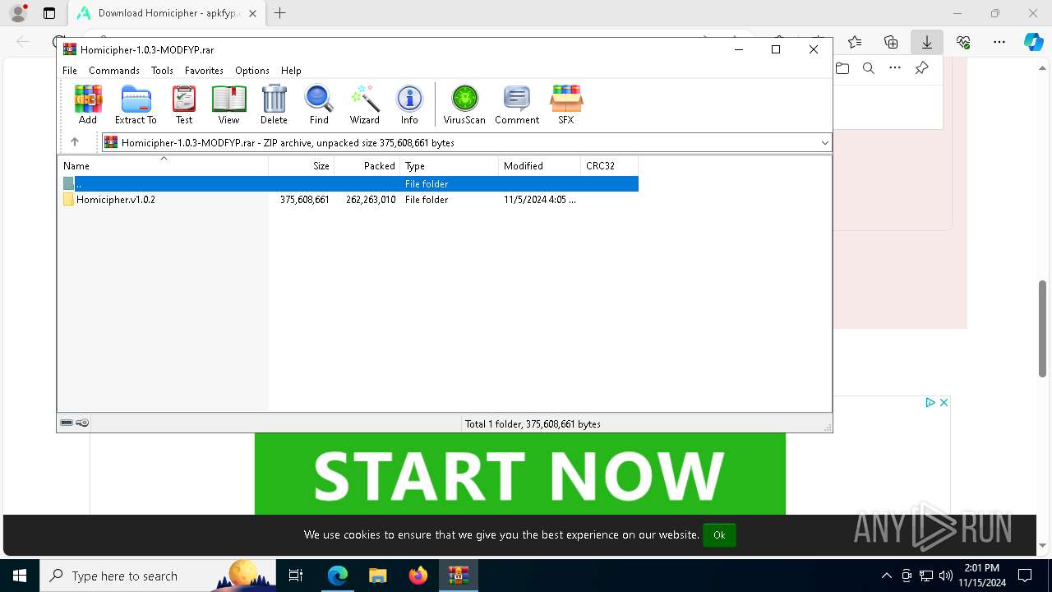
Task: Launch Firefox from the taskbar
Action: (x=418, y=576)
